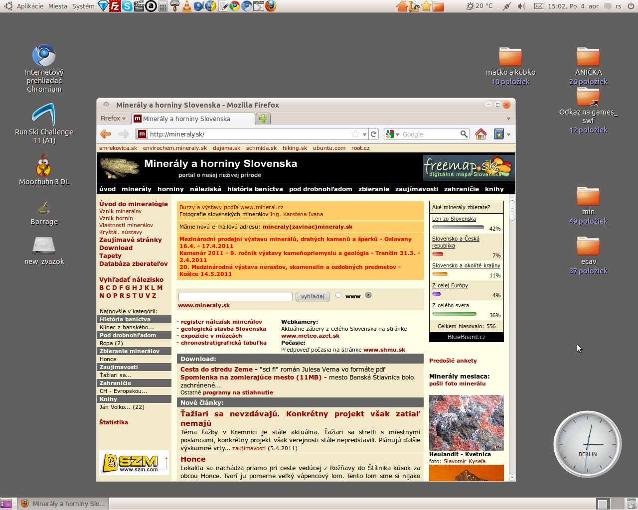The image size is (638, 510).
Task: Click the site search text field
Action: (x=235, y=296)
